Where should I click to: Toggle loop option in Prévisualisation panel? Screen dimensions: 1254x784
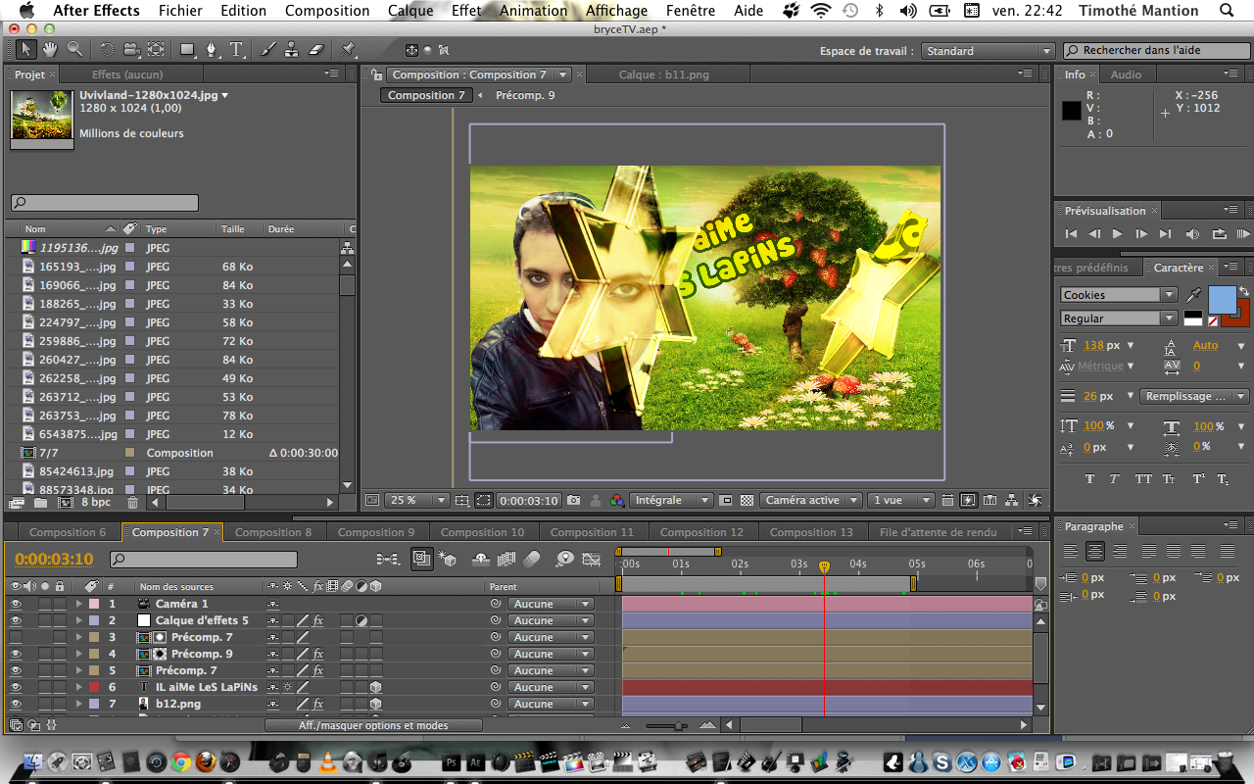click(x=1219, y=234)
